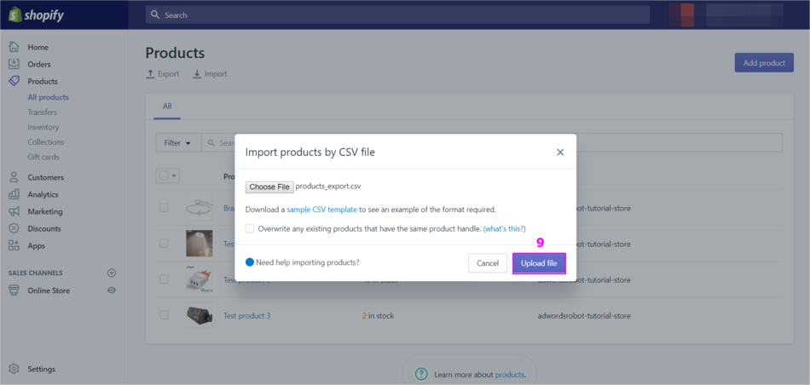Open Discounts badge icon

coord(14,228)
